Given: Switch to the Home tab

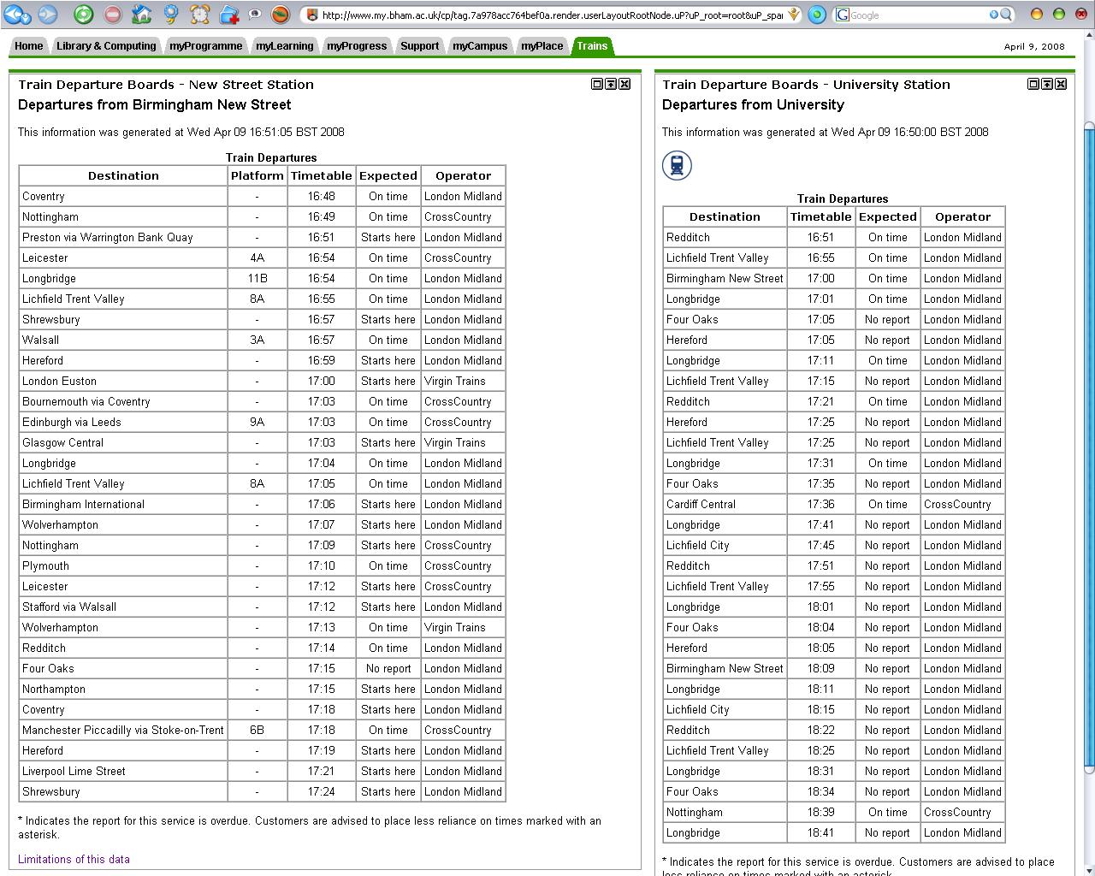Looking at the screenshot, I should tap(28, 46).
